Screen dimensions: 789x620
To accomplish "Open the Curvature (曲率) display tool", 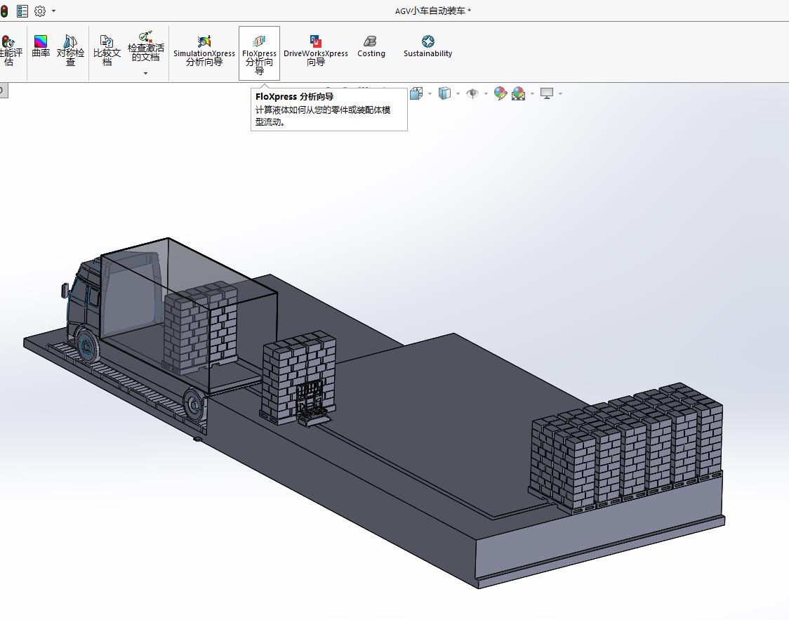I will pos(40,46).
